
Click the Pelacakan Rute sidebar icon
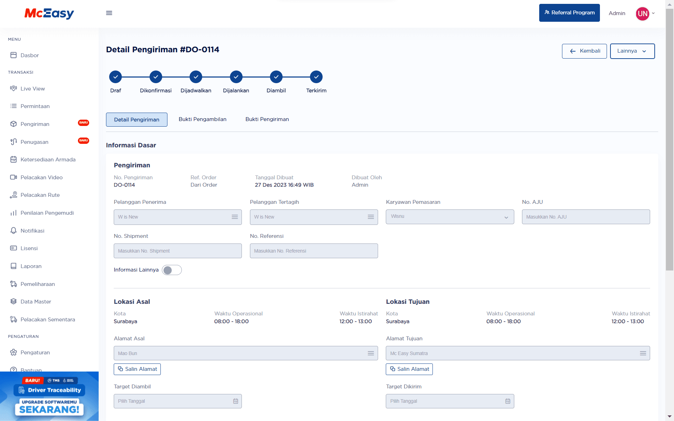(13, 194)
